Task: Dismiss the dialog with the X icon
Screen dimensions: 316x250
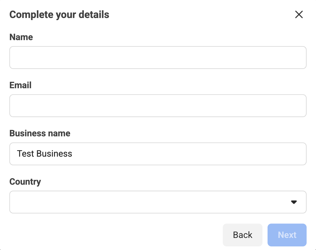Action: click(x=299, y=15)
